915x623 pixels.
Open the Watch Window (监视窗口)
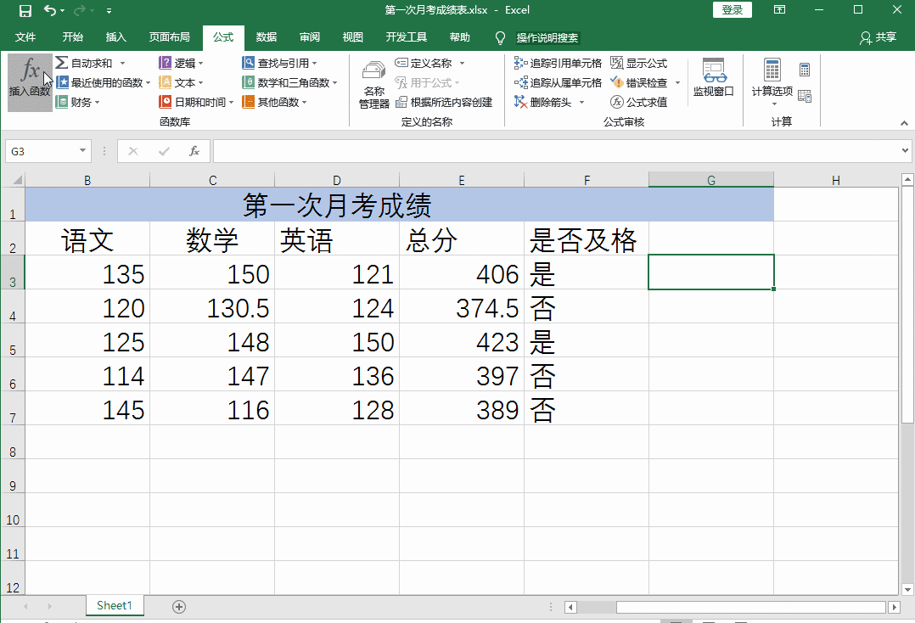pos(713,79)
